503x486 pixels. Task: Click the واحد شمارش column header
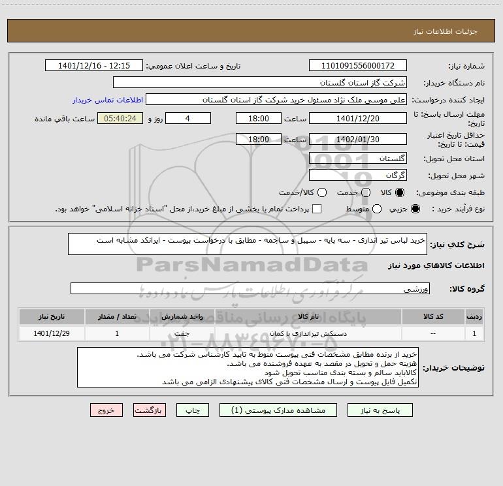pos(182,316)
